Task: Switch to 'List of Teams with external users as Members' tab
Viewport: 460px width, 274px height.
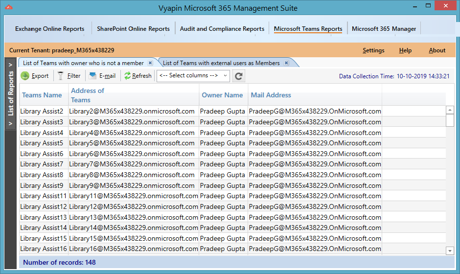Action: [221, 63]
